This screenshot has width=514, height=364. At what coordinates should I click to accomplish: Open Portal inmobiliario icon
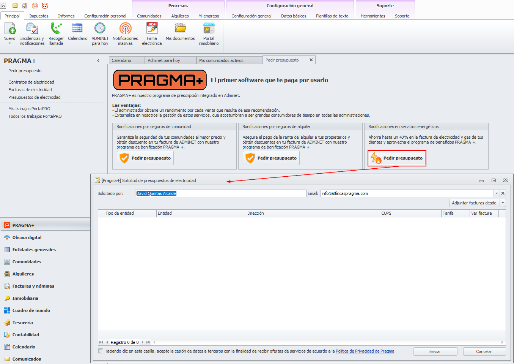(209, 28)
